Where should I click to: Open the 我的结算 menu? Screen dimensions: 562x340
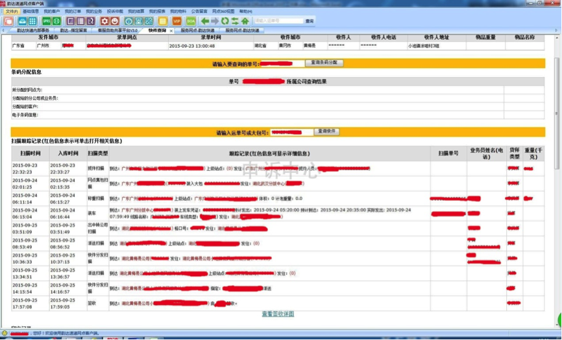pyautogui.click(x=136, y=12)
